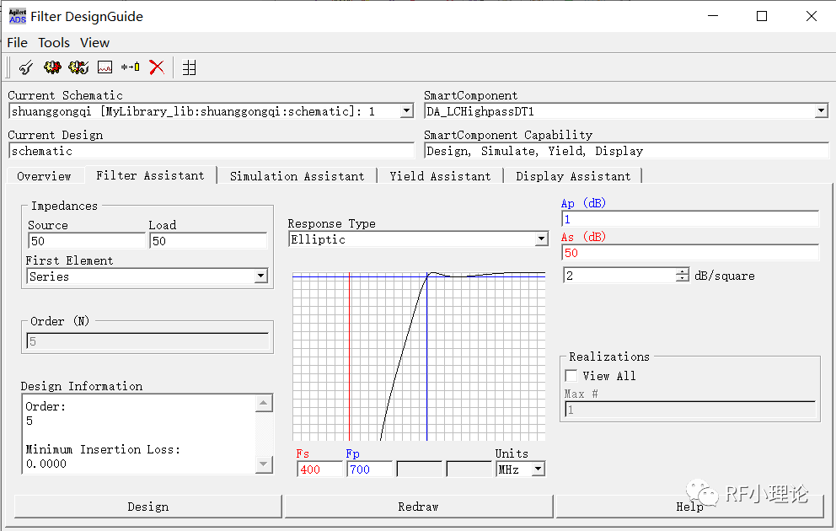Image resolution: width=836 pixels, height=531 pixels.
Task: Open the Units MHz dropdown
Action: (x=539, y=469)
